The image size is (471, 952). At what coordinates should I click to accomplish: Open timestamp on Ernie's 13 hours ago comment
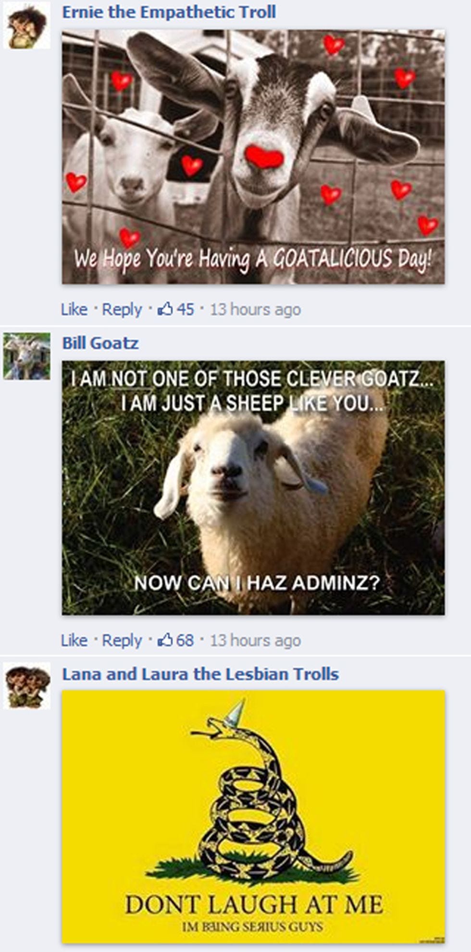(x=255, y=309)
